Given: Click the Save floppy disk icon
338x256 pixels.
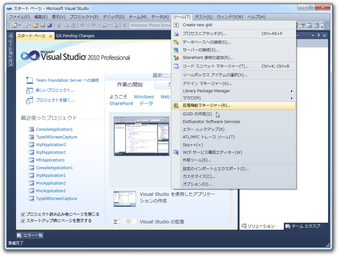Looking at the screenshot, I should click(x=43, y=25).
